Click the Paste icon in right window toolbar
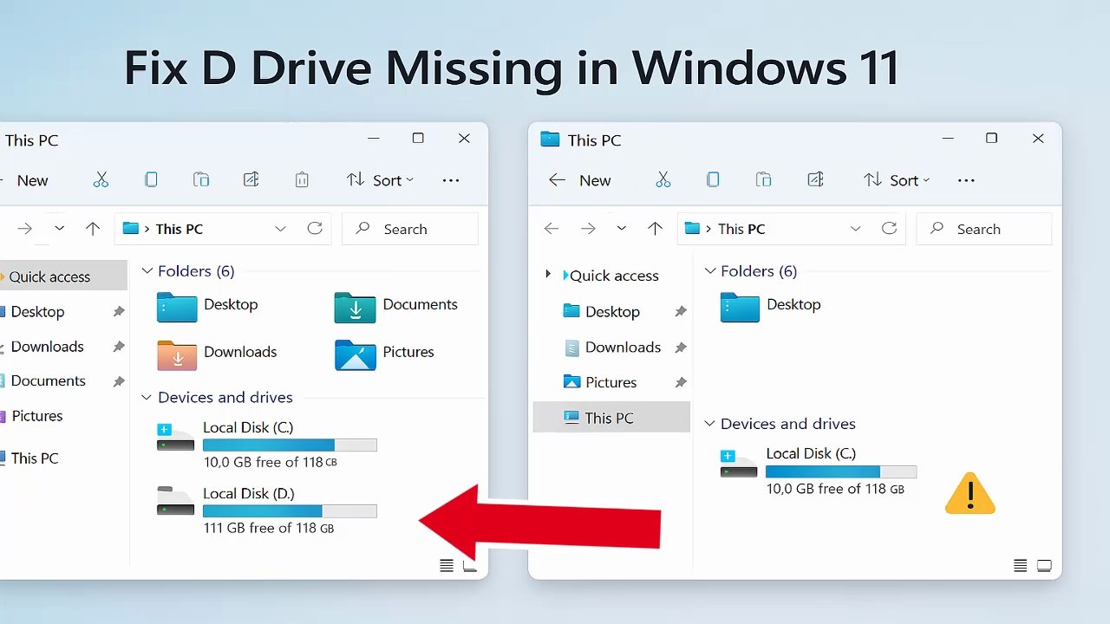This screenshot has width=1110, height=624. click(763, 180)
